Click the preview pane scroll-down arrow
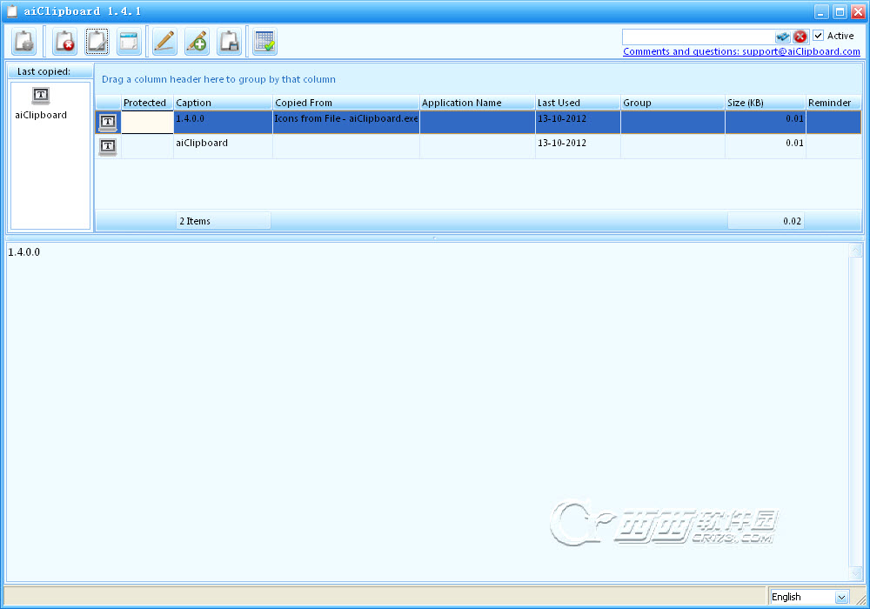 pos(856,573)
